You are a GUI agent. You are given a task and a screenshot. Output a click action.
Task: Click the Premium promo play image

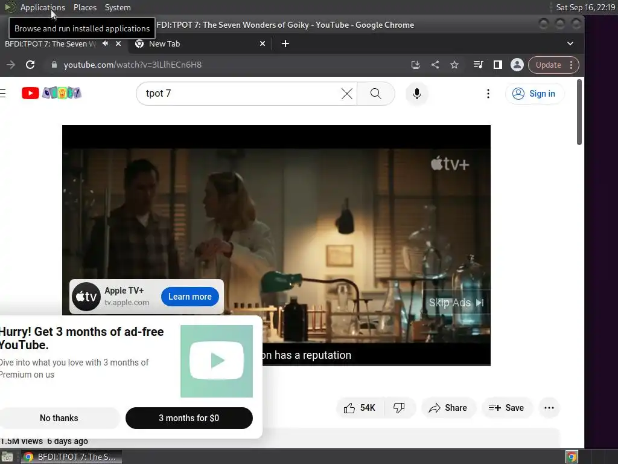[217, 361]
